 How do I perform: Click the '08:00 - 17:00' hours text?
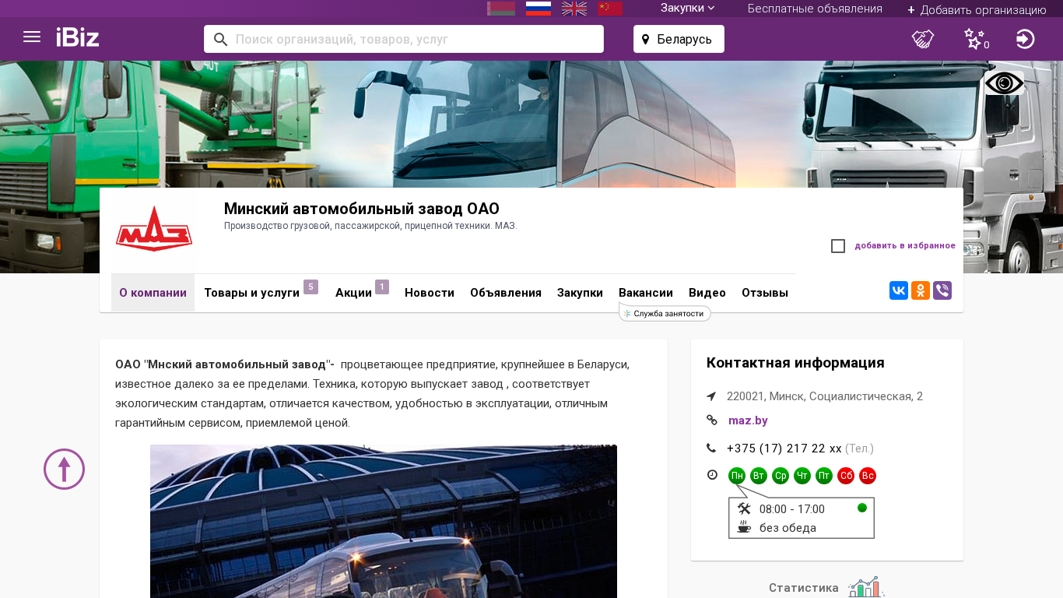792,509
